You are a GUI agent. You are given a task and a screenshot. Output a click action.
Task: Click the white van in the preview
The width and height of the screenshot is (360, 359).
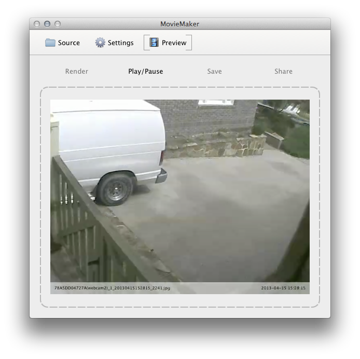[x=108, y=147]
